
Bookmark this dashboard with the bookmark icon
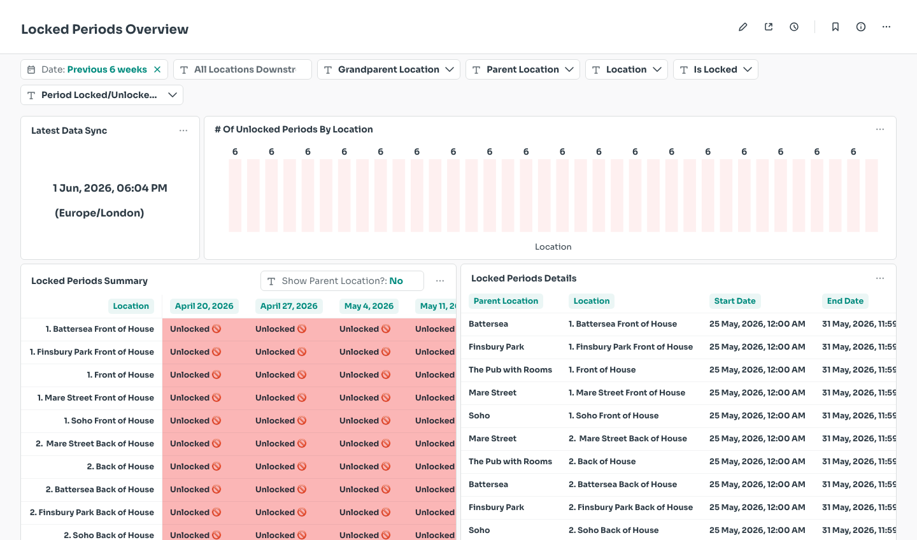pos(835,27)
